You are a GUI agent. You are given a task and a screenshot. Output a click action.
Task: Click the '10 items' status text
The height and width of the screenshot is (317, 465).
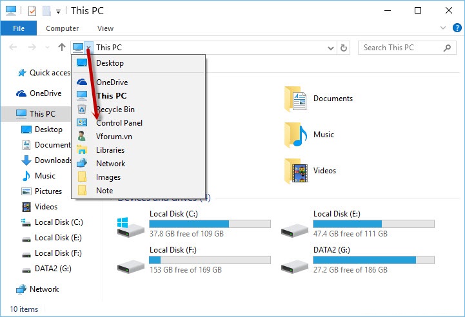pos(24,309)
